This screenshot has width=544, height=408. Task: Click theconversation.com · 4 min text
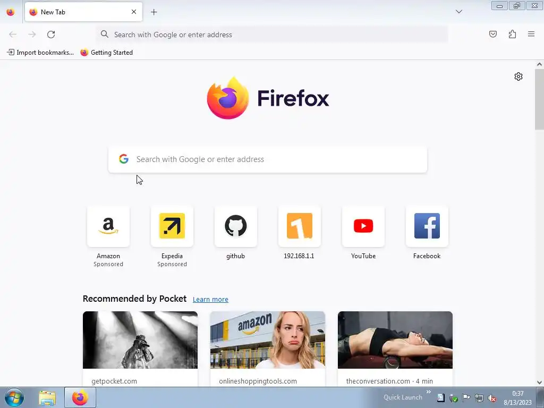click(389, 381)
